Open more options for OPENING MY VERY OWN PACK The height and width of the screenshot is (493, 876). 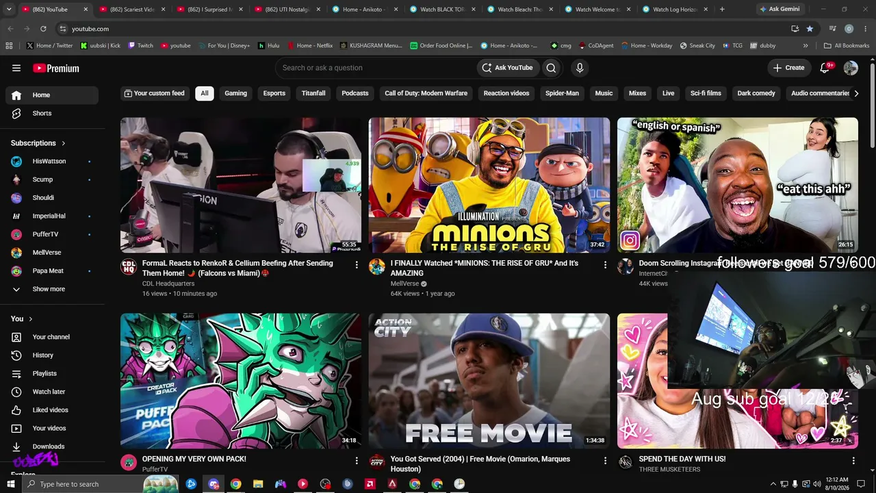357,460
